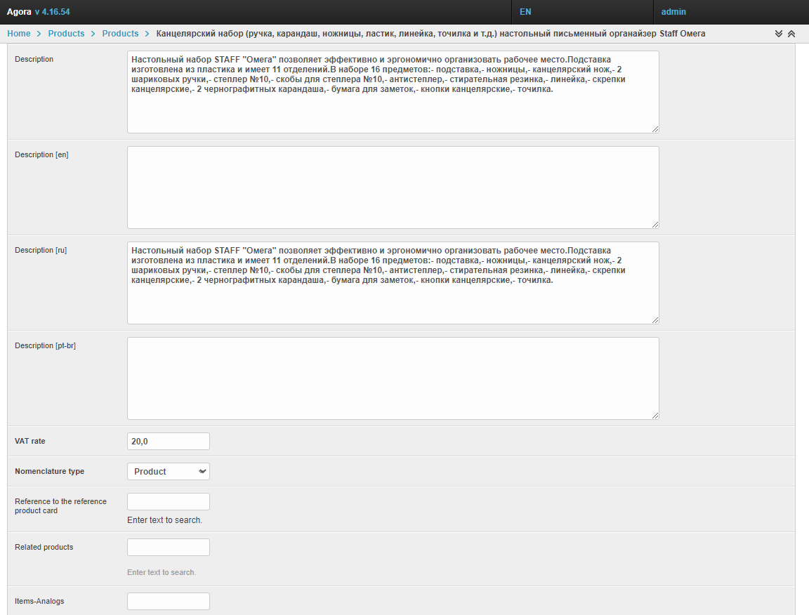
Task: Click resize handle of the Description textarea
Action: [655, 128]
